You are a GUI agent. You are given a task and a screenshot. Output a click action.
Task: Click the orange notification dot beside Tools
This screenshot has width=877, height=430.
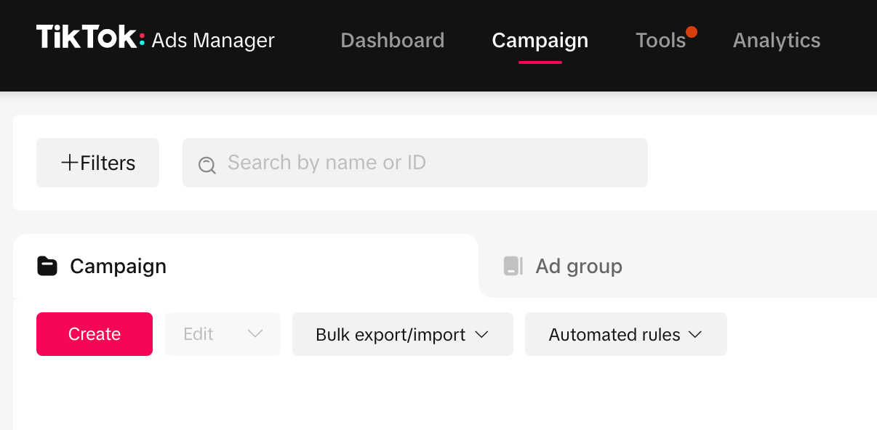pyautogui.click(x=692, y=31)
